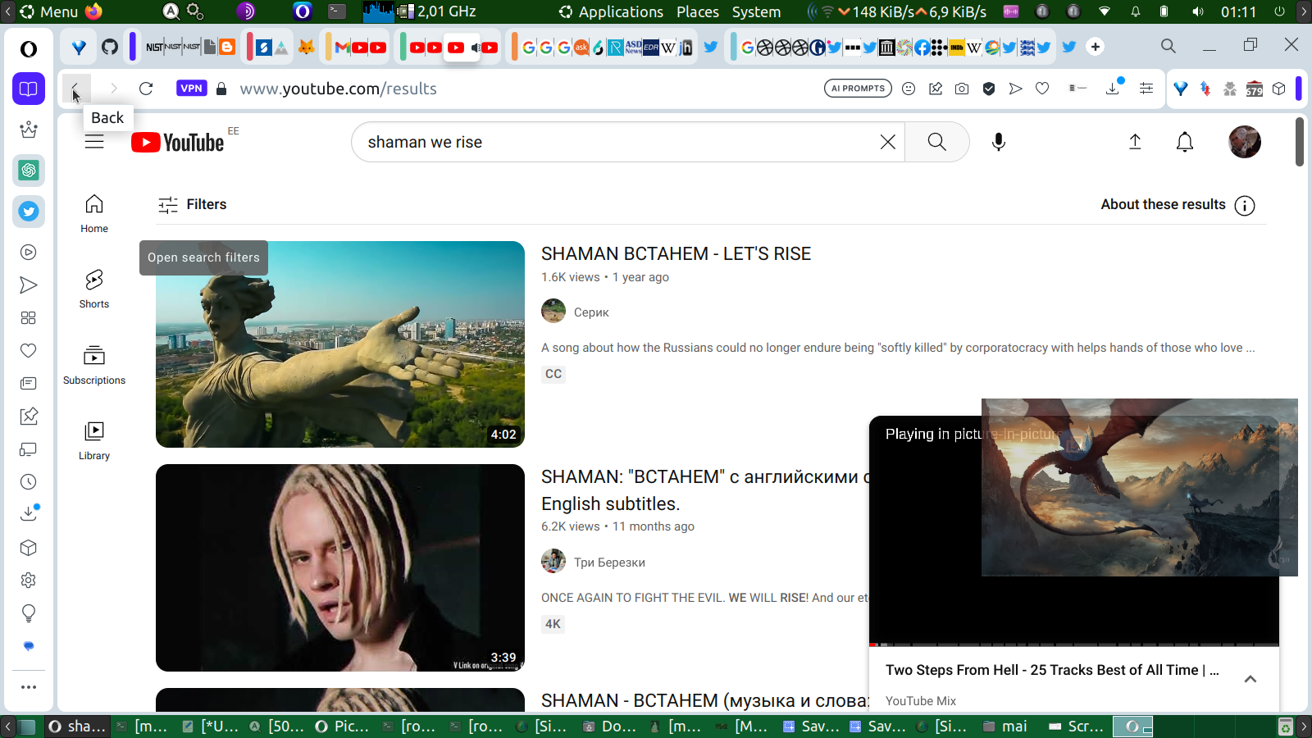The width and height of the screenshot is (1312, 738).
Task: Reload the YouTube results page
Action: pyautogui.click(x=146, y=89)
